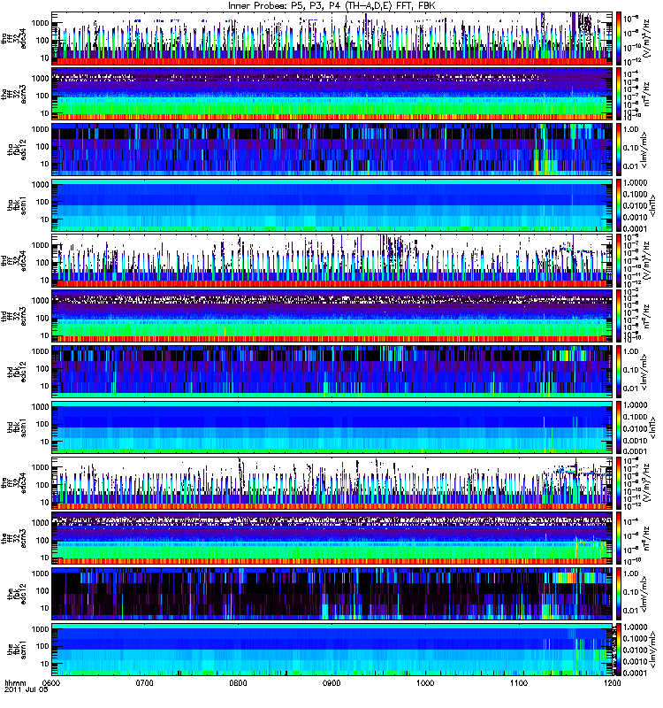The width and height of the screenshot is (663, 708).
Task: Click the 1.00 color scale value of thd edc12
Action: click(630, 350)
